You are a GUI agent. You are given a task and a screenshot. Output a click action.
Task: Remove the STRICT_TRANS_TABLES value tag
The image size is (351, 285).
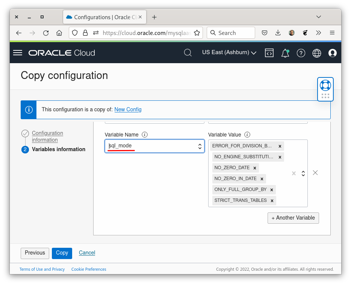272,200
